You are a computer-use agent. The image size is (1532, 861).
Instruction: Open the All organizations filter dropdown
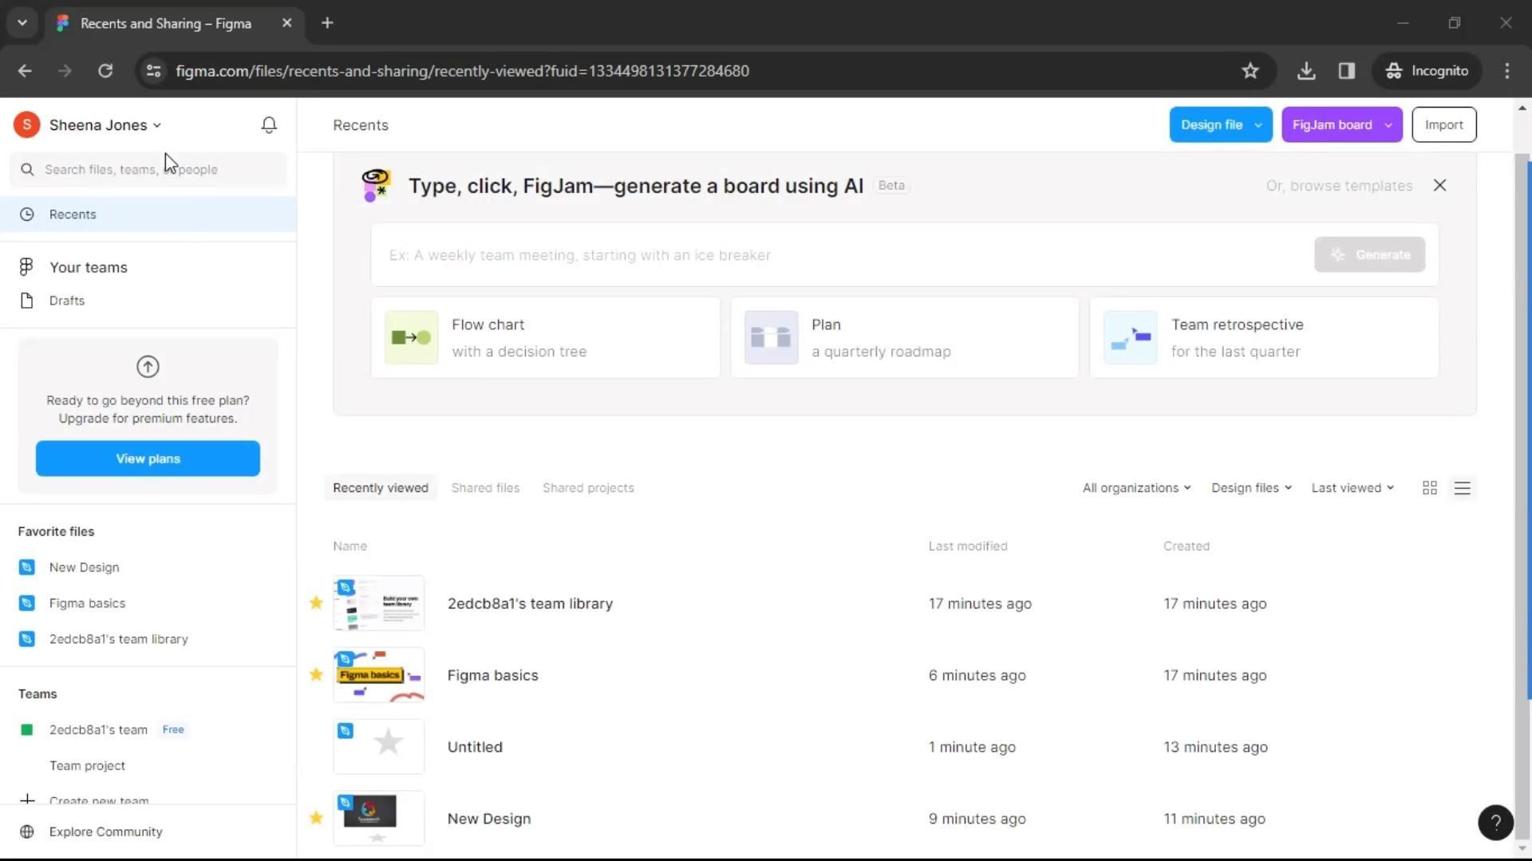[1136, 488]
